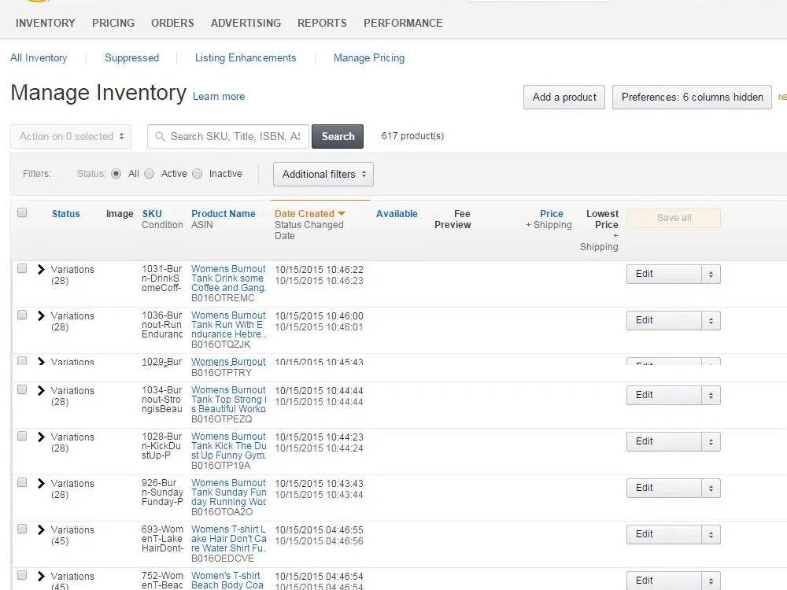Viewport: 787px width, 590px height.
Task: Follow the Learn more link
Action: click(x=219, y=96)
